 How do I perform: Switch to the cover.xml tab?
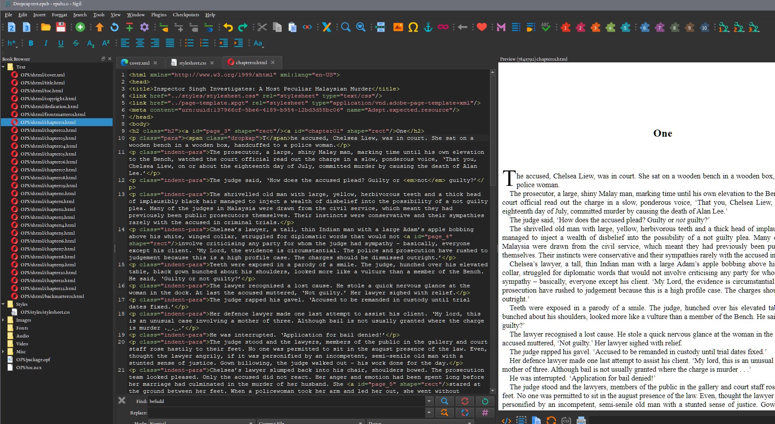coord(139,63)
